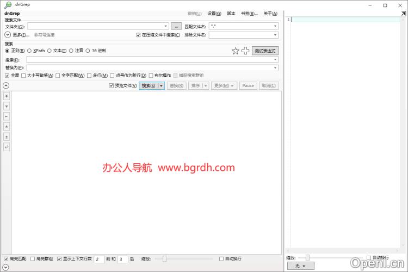Click the single down arrow sidebar icon

(7, 106)
